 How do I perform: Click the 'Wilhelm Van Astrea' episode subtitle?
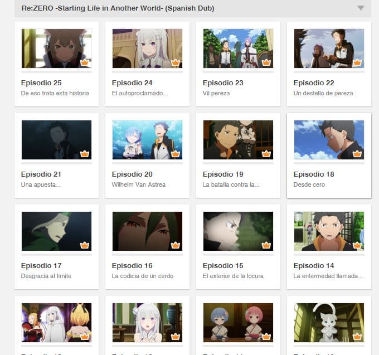pos(138,184)
